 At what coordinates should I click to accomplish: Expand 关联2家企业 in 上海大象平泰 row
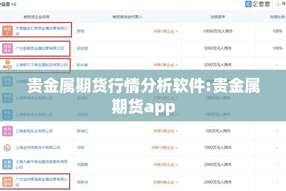(x=165, y=164)
